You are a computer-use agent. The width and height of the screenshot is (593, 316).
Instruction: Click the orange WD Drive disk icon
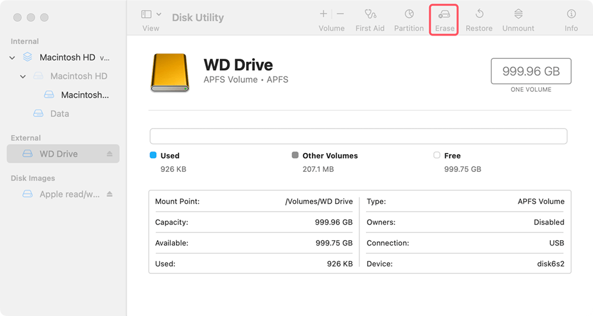[170, 72]
